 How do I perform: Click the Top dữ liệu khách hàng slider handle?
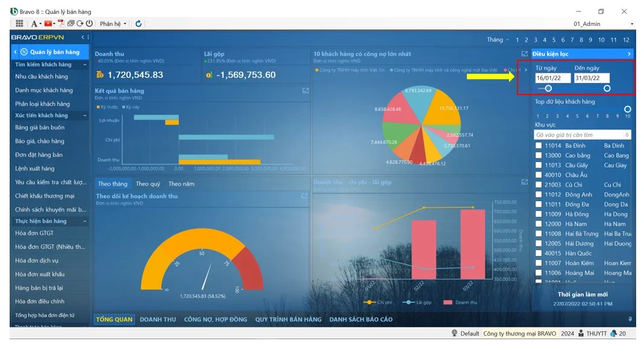point(628,109)
